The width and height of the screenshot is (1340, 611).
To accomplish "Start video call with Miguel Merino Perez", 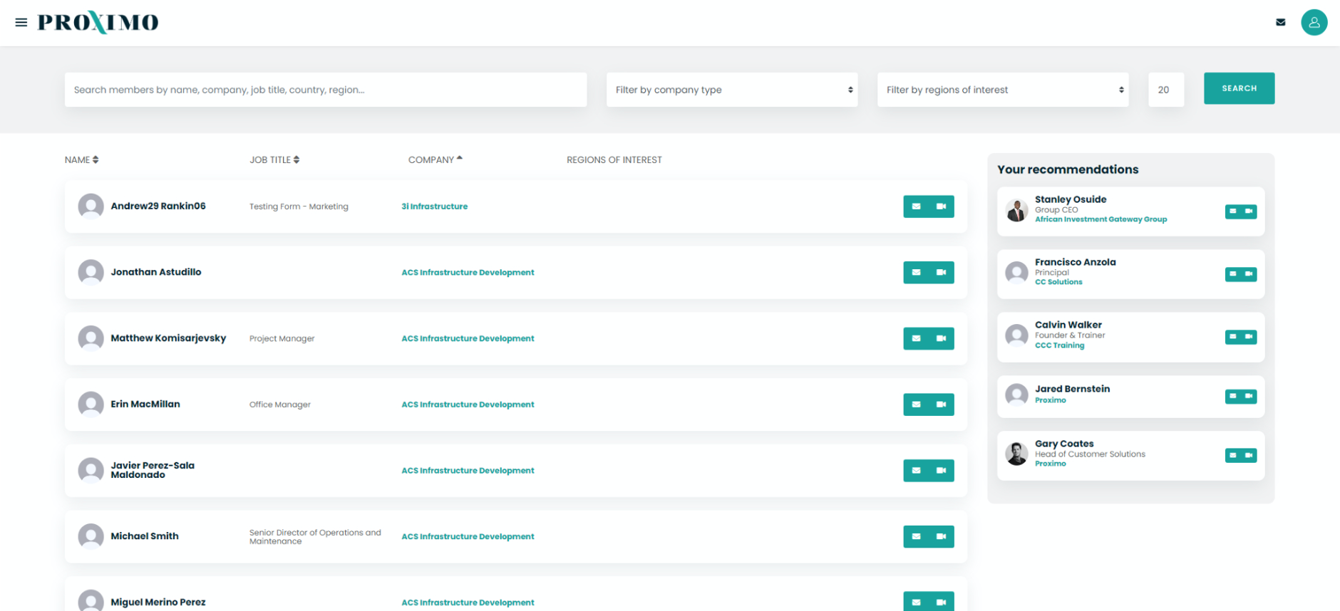I will 942,602.
